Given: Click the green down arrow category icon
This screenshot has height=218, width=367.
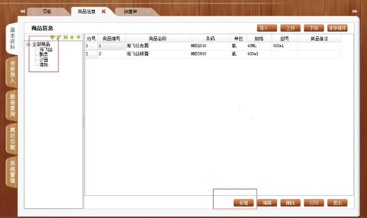Looking at the screenshot, I should point(79,37).
